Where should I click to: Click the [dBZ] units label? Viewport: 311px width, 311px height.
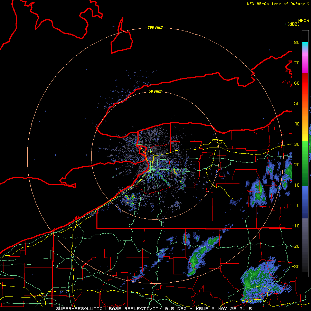[x=294, y=24]
